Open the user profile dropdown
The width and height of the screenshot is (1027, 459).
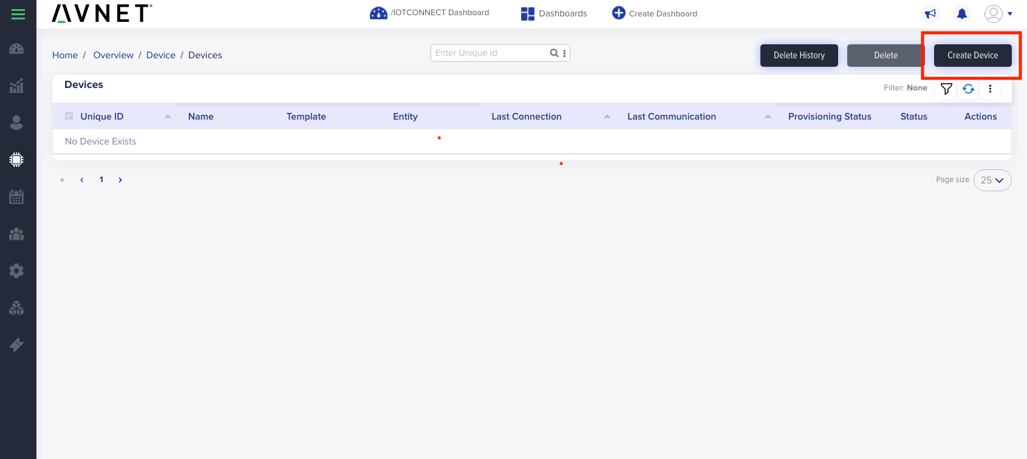(998, 13)
